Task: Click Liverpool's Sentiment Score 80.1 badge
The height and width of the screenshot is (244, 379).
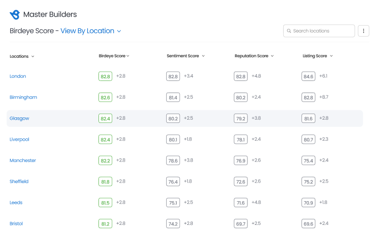Action: (173, 139)
